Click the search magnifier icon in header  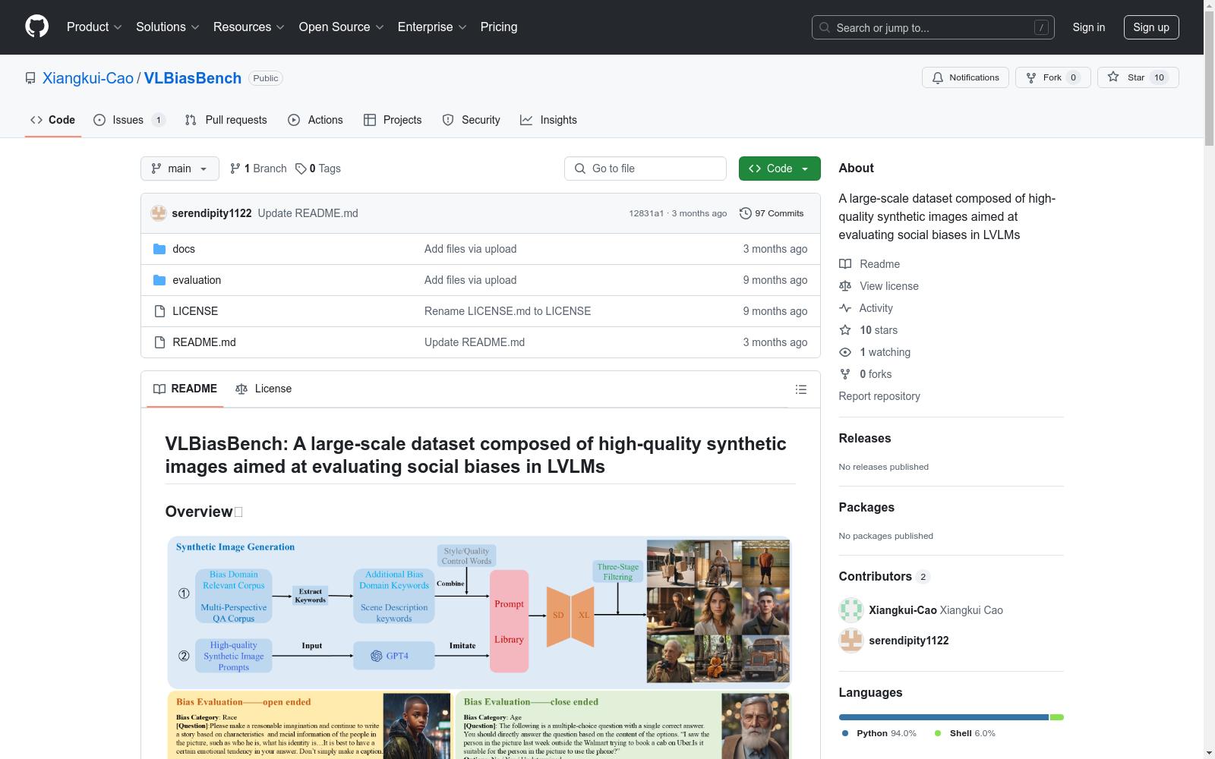click(825, 27)
